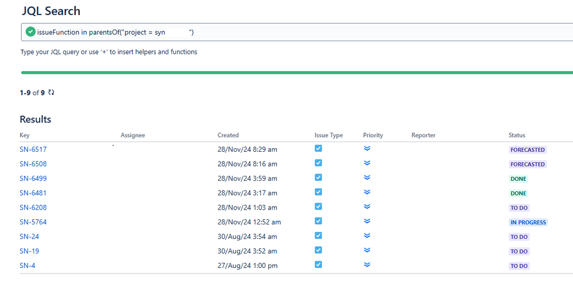Click the task issue type icon for SN-5764

click(x=318, y=221)
